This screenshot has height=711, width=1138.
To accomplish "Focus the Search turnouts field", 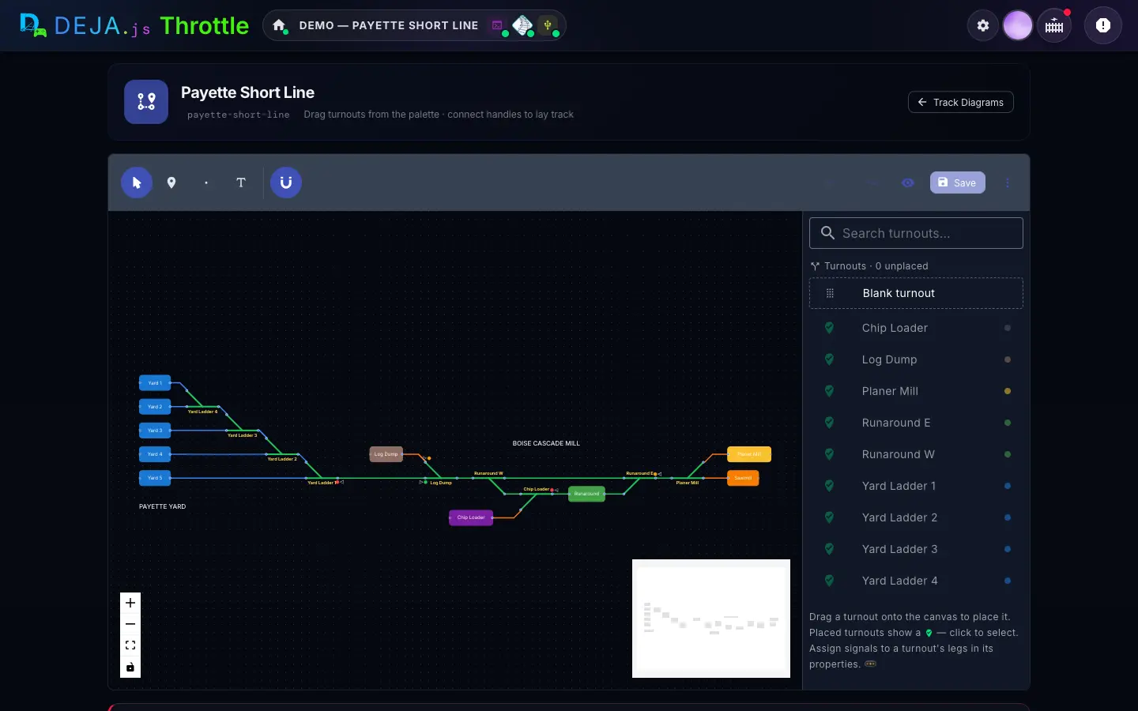I will 916,233.
